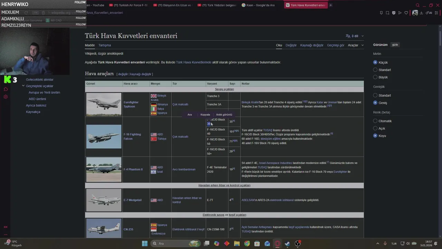Select 'Büyük' text size radio button
442x249 pixels.
tap(375, 77)
